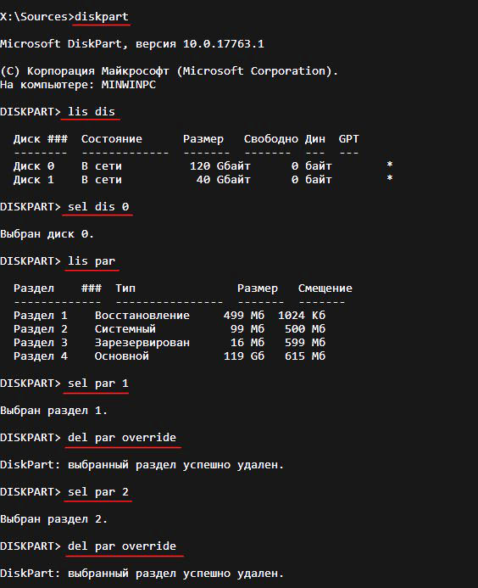Click the first 'del par override' command

pos(122,438)
